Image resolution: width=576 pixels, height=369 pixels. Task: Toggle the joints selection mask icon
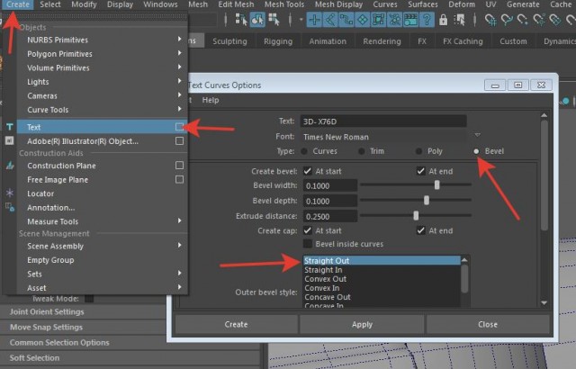330,20
